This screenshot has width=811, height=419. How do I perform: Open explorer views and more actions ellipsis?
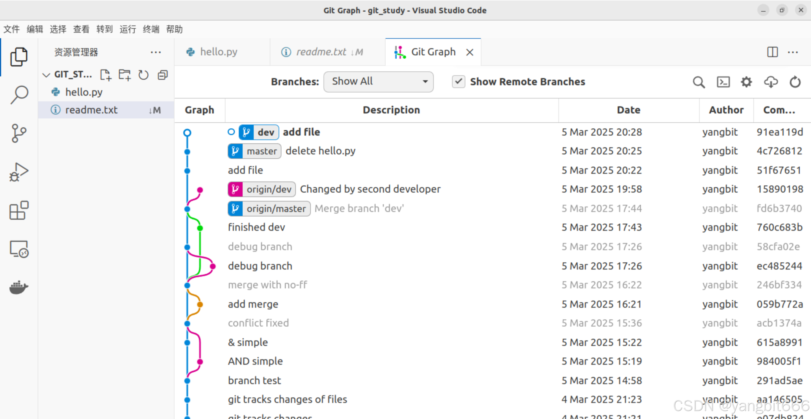pyautogui.click(x=156, y=52)
